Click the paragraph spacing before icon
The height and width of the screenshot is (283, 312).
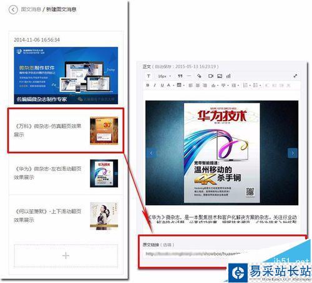coord(213,85)
